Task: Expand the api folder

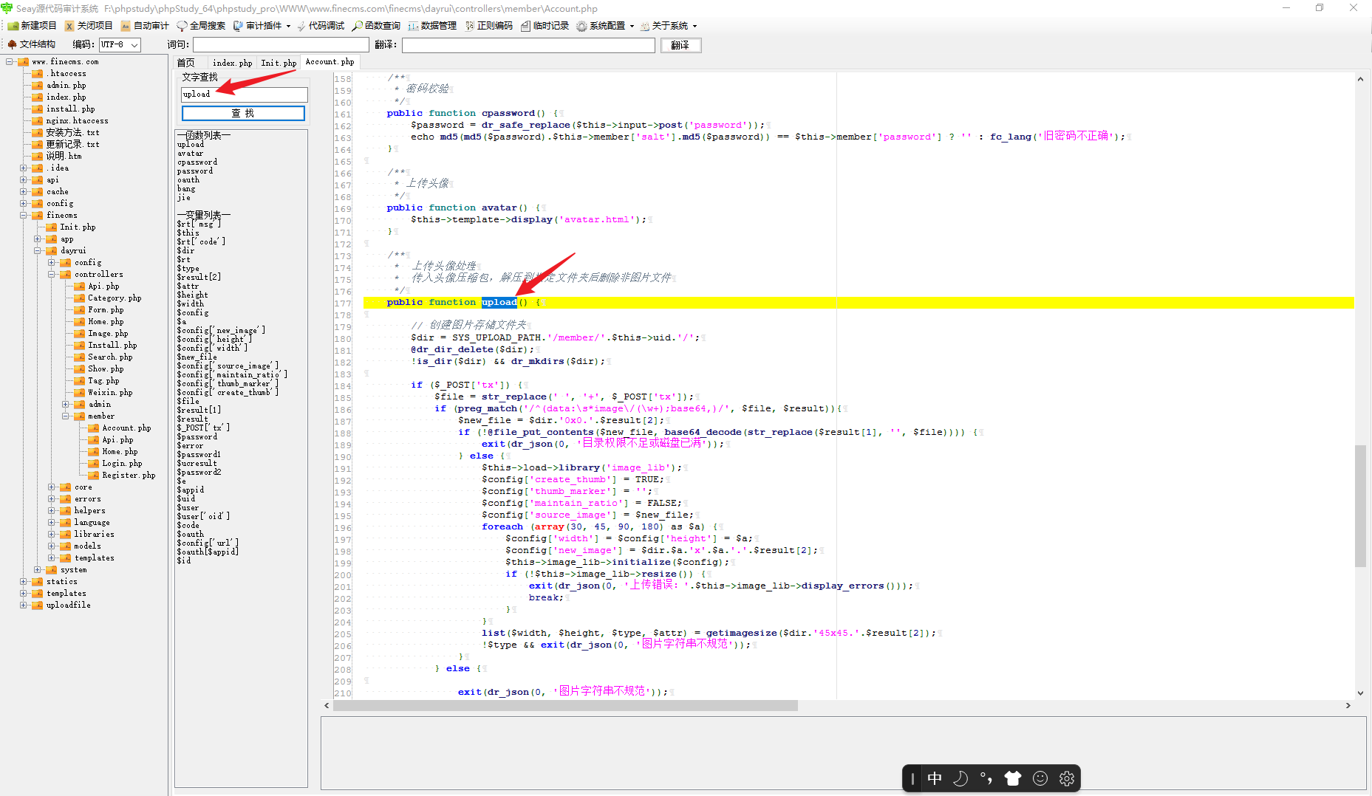Action: coord(24,180)
